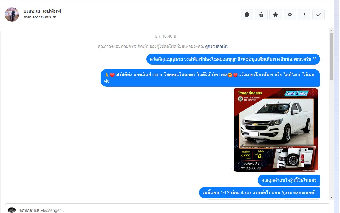Open the white Chevrolet Colorado car image
The width and height of the screenshot is (340, 213).
point(275,130)
